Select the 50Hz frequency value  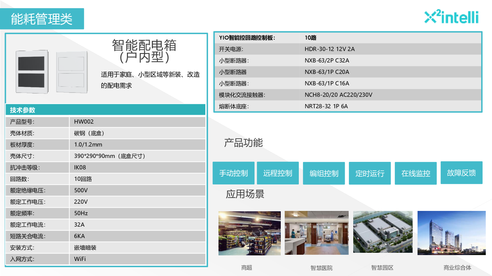[x=81, y=213]
